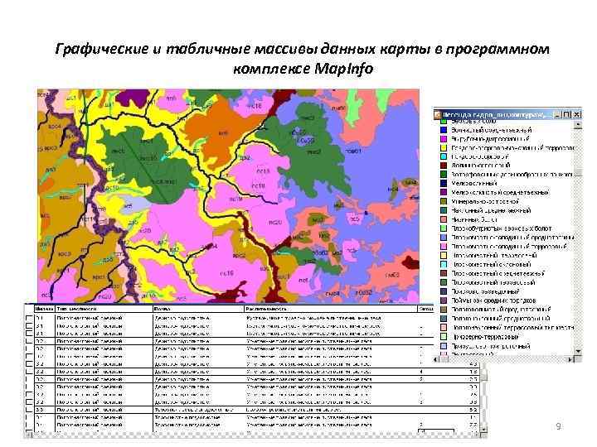This screenshot has height=447, width=597.
Task: Select the navy swatch for 'Мелкоозерный'
Action: pos(444,183)
